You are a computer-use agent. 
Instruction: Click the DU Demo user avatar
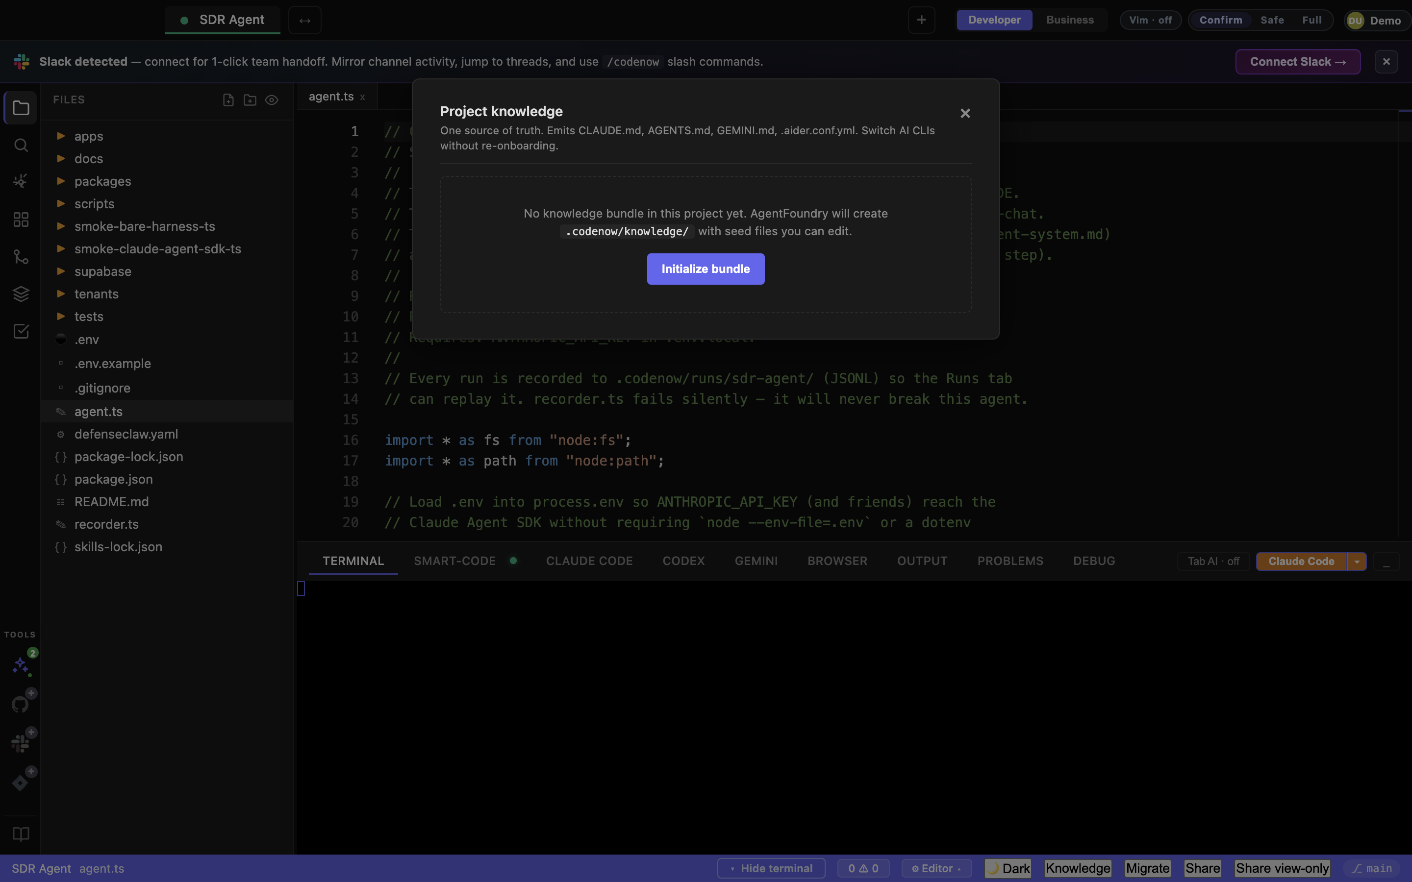(1377, 21)
